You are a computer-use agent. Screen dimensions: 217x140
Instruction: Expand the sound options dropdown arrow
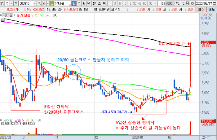[48, 3]
